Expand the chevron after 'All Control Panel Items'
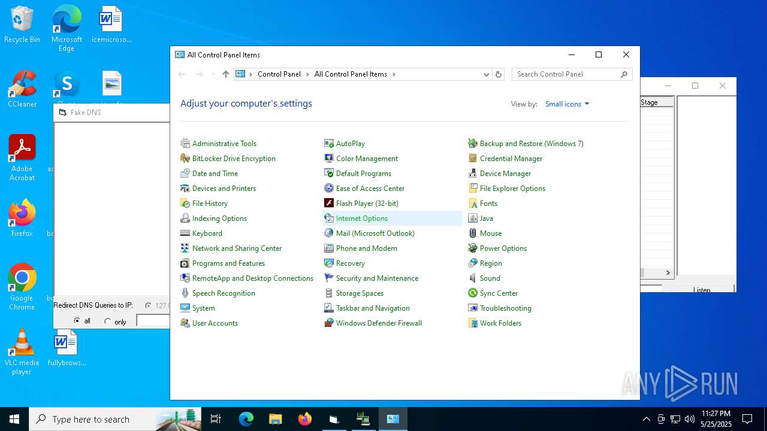The image size is (767, 431). (394, 74)
